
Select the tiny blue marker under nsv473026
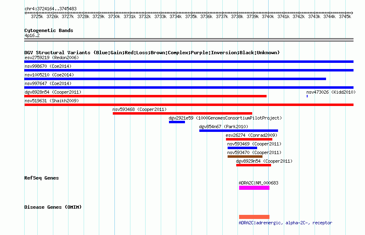click(x=307, y=96)
